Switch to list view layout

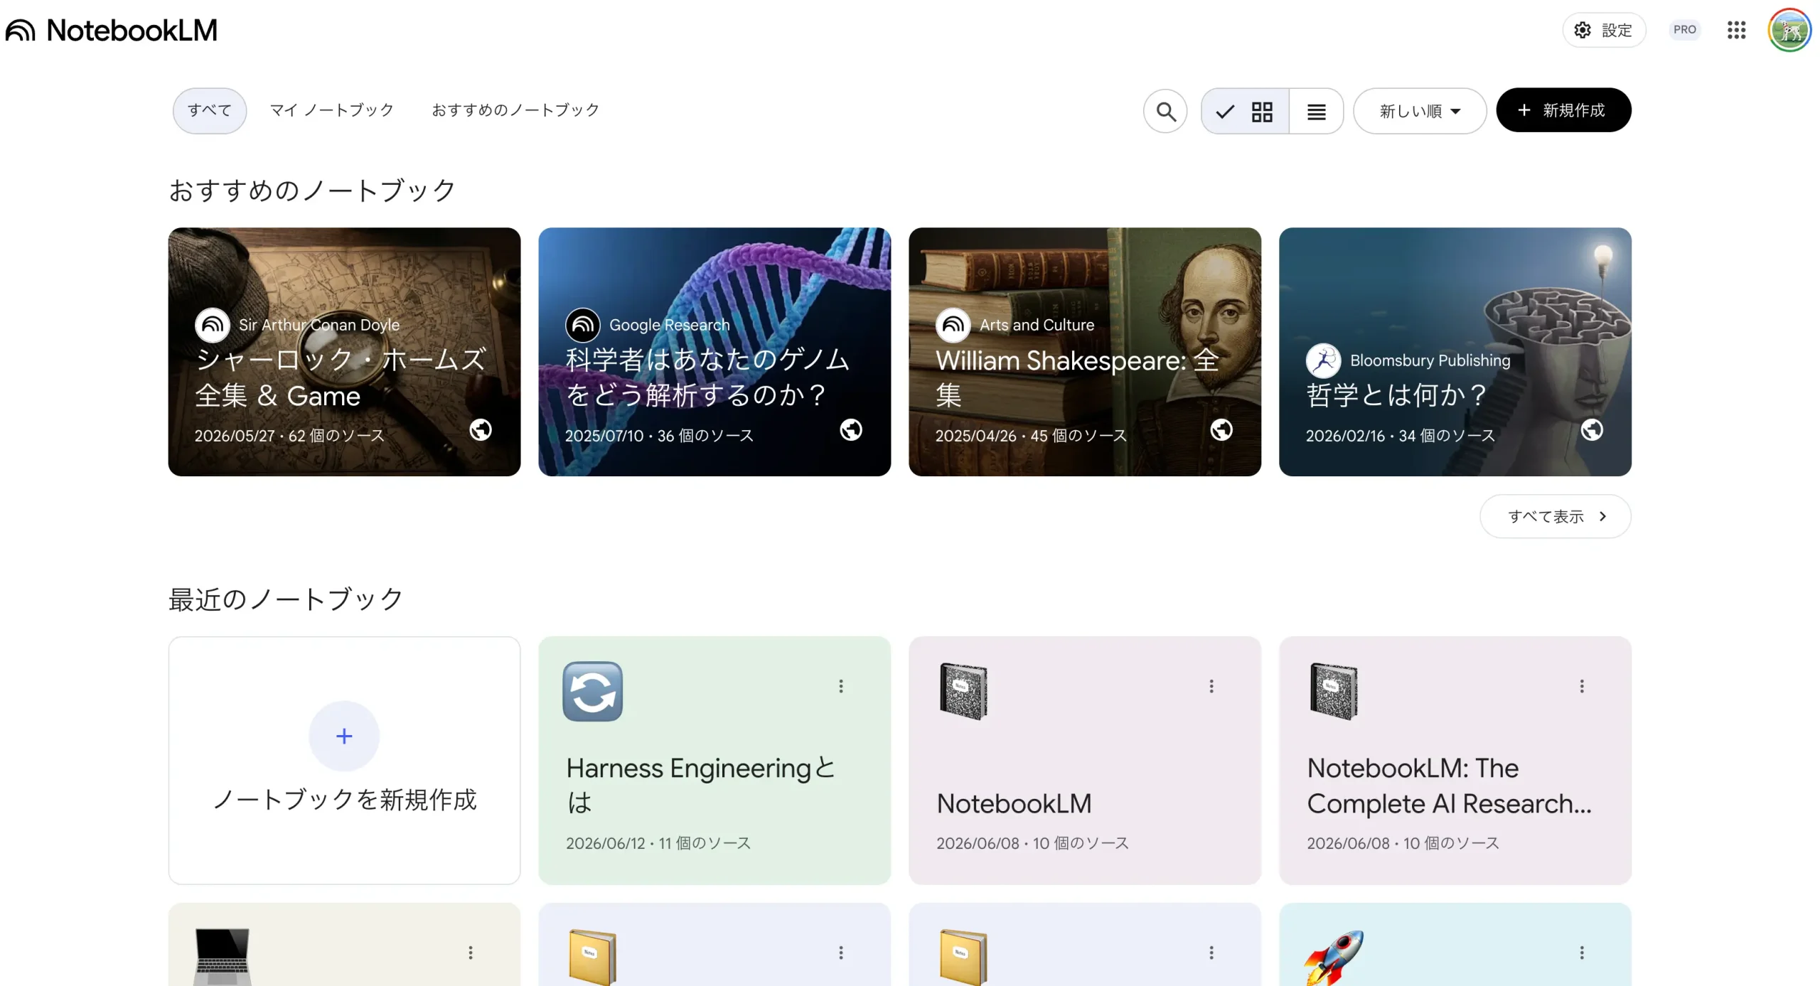tap(1316, 111)
